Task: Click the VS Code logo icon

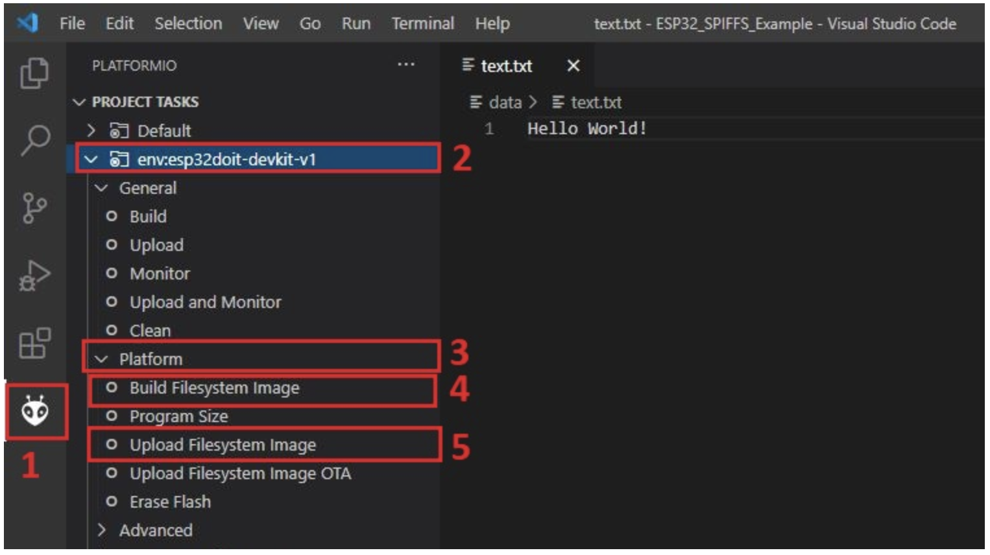Action: (x=27, y=23)
